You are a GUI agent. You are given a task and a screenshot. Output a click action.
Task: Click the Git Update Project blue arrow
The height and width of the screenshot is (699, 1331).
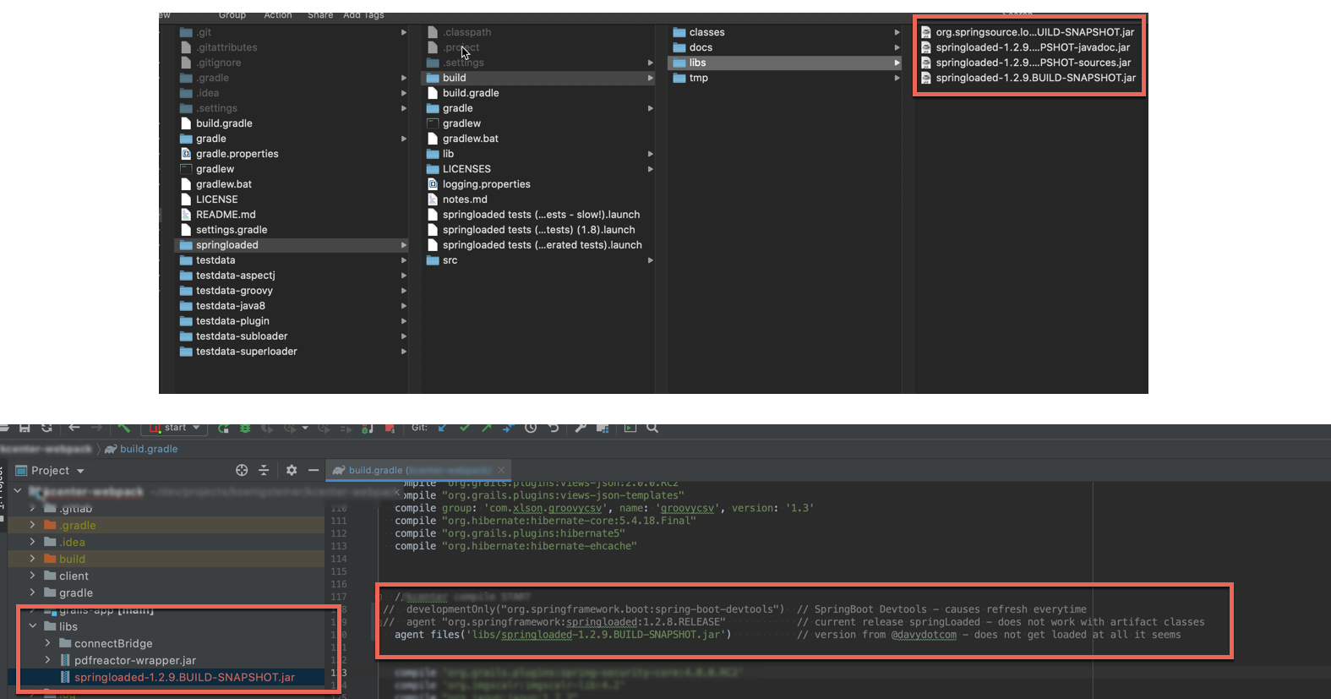click(442, 428)
